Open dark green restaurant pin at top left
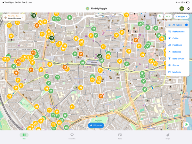Screen dimensions: 192x144 coord(33,15)
